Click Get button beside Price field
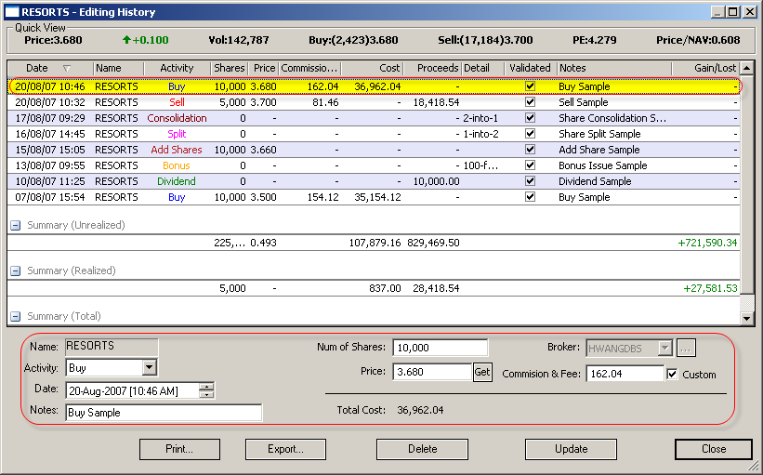Image resolution: width=763 pixels, height=475 pixels. tap(482, 373)
